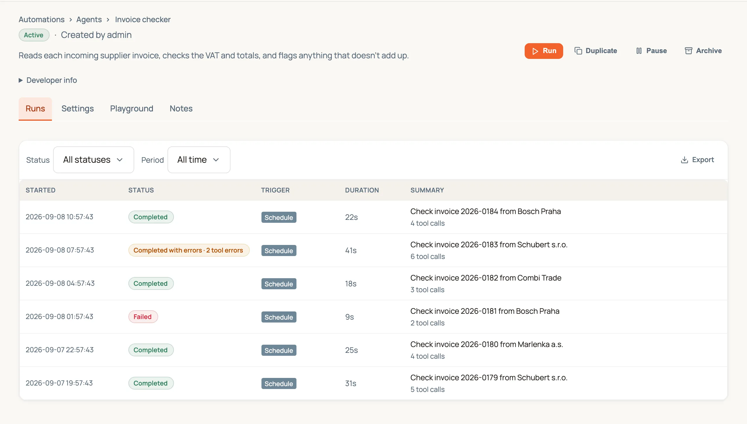Image resolution: width=747 pixels, height=424 pixels.
Task: Sort by the STARTED column header
Action: click(41, 190)
